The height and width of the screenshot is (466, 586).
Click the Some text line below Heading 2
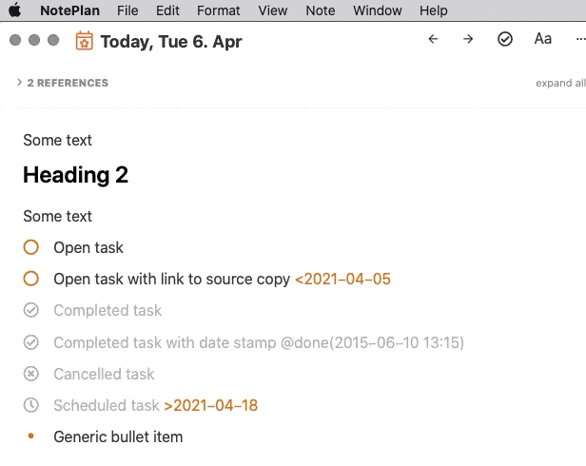click(x=57, y=216)
